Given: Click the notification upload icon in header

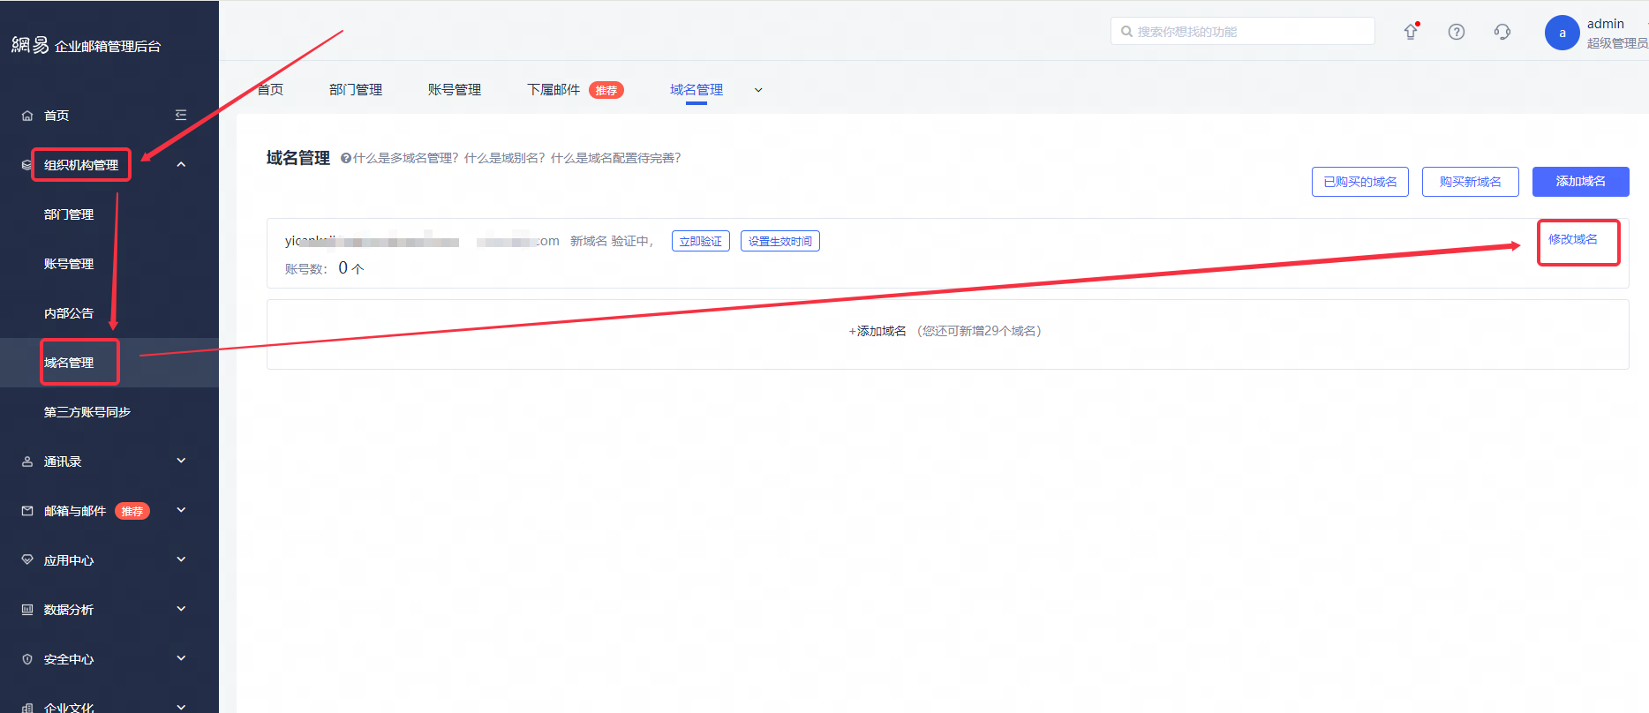Looking at the screenshot, I should coord(1411,32).
